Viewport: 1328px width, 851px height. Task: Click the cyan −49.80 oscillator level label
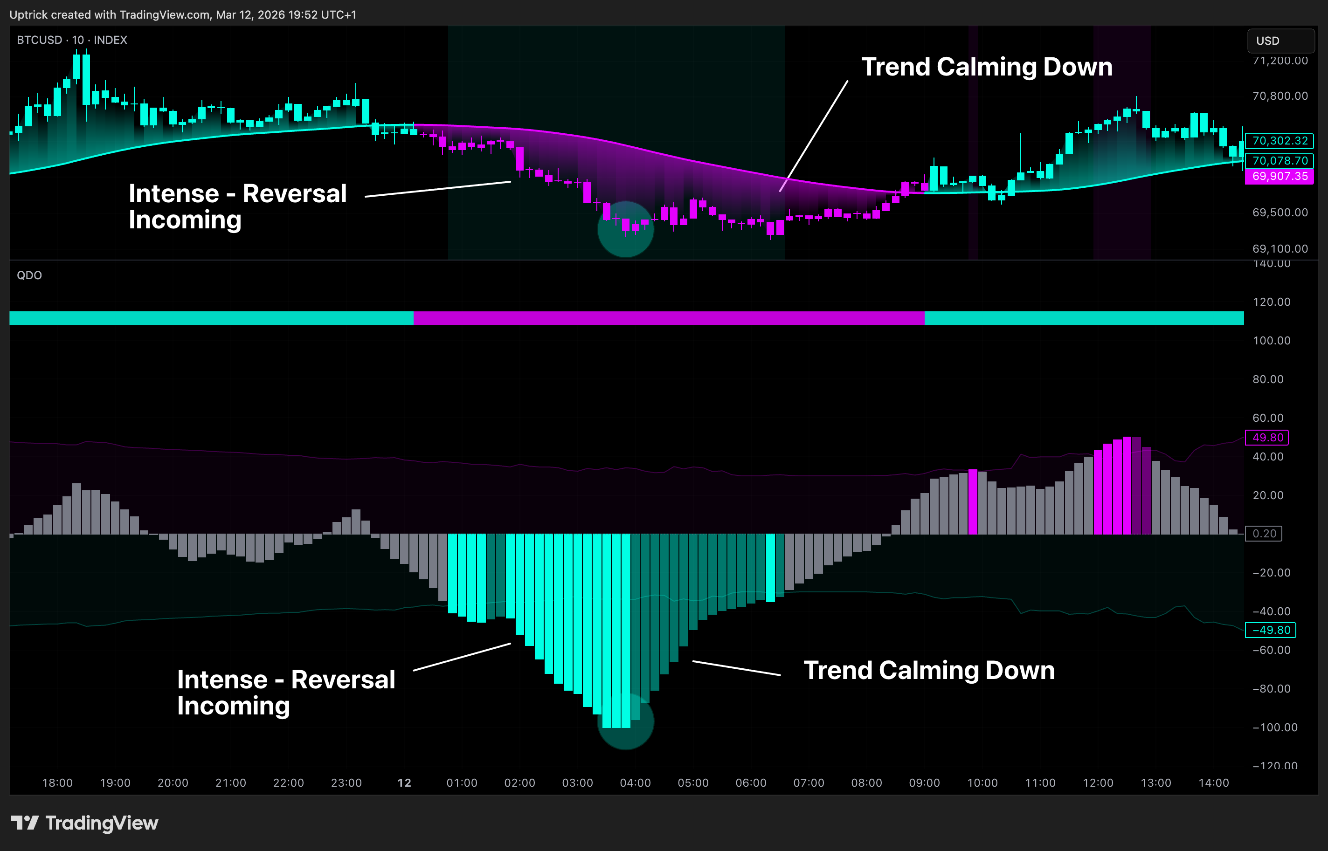[1271, 630]
